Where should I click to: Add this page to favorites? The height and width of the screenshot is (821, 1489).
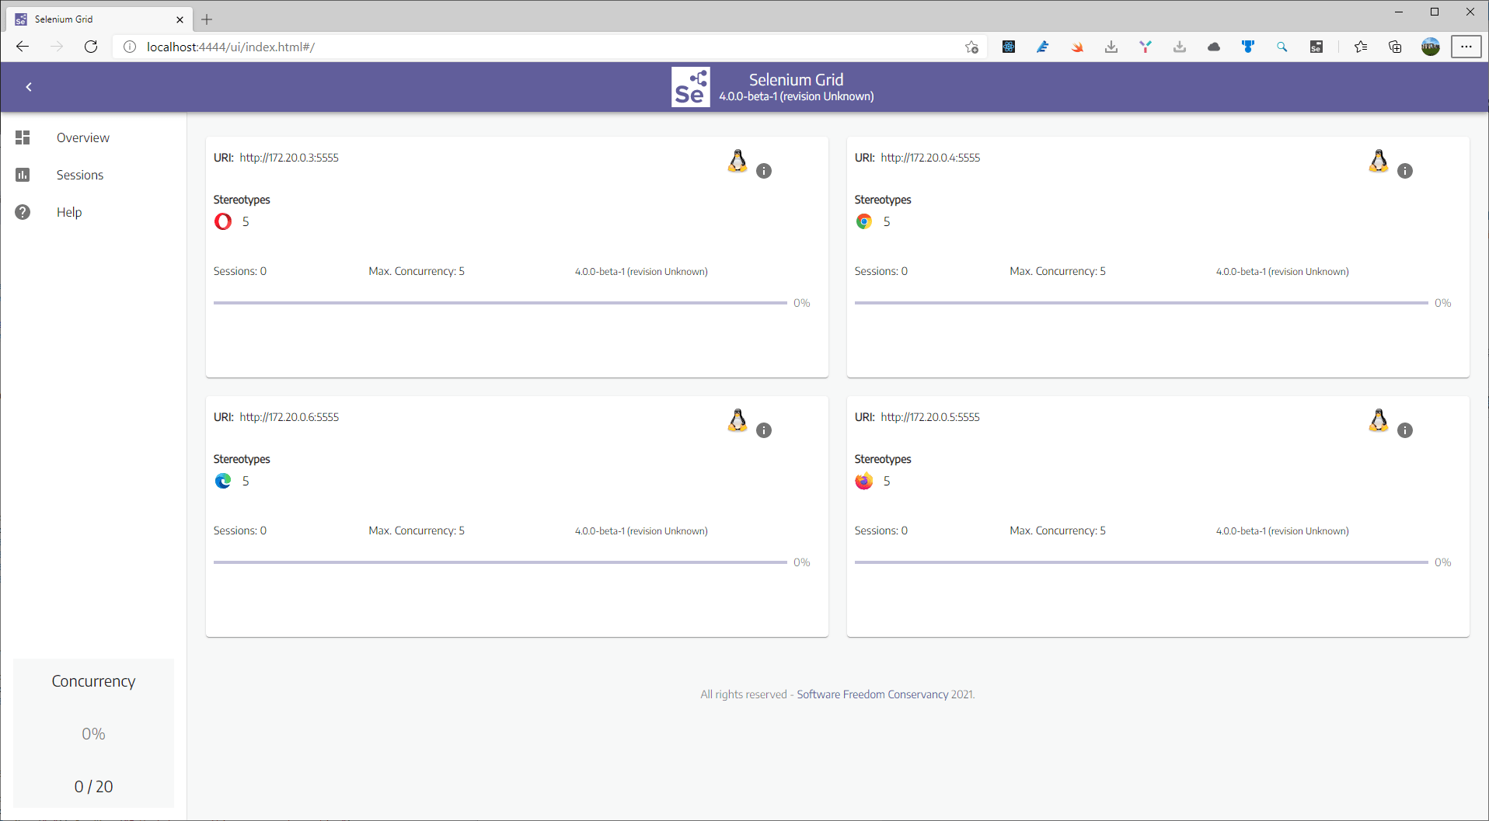coord(971,47)
